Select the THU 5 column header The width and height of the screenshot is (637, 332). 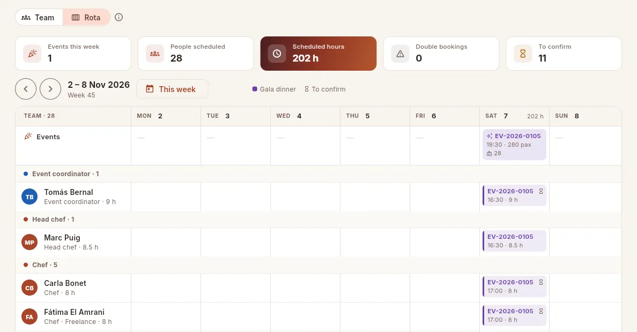point(375,116)
